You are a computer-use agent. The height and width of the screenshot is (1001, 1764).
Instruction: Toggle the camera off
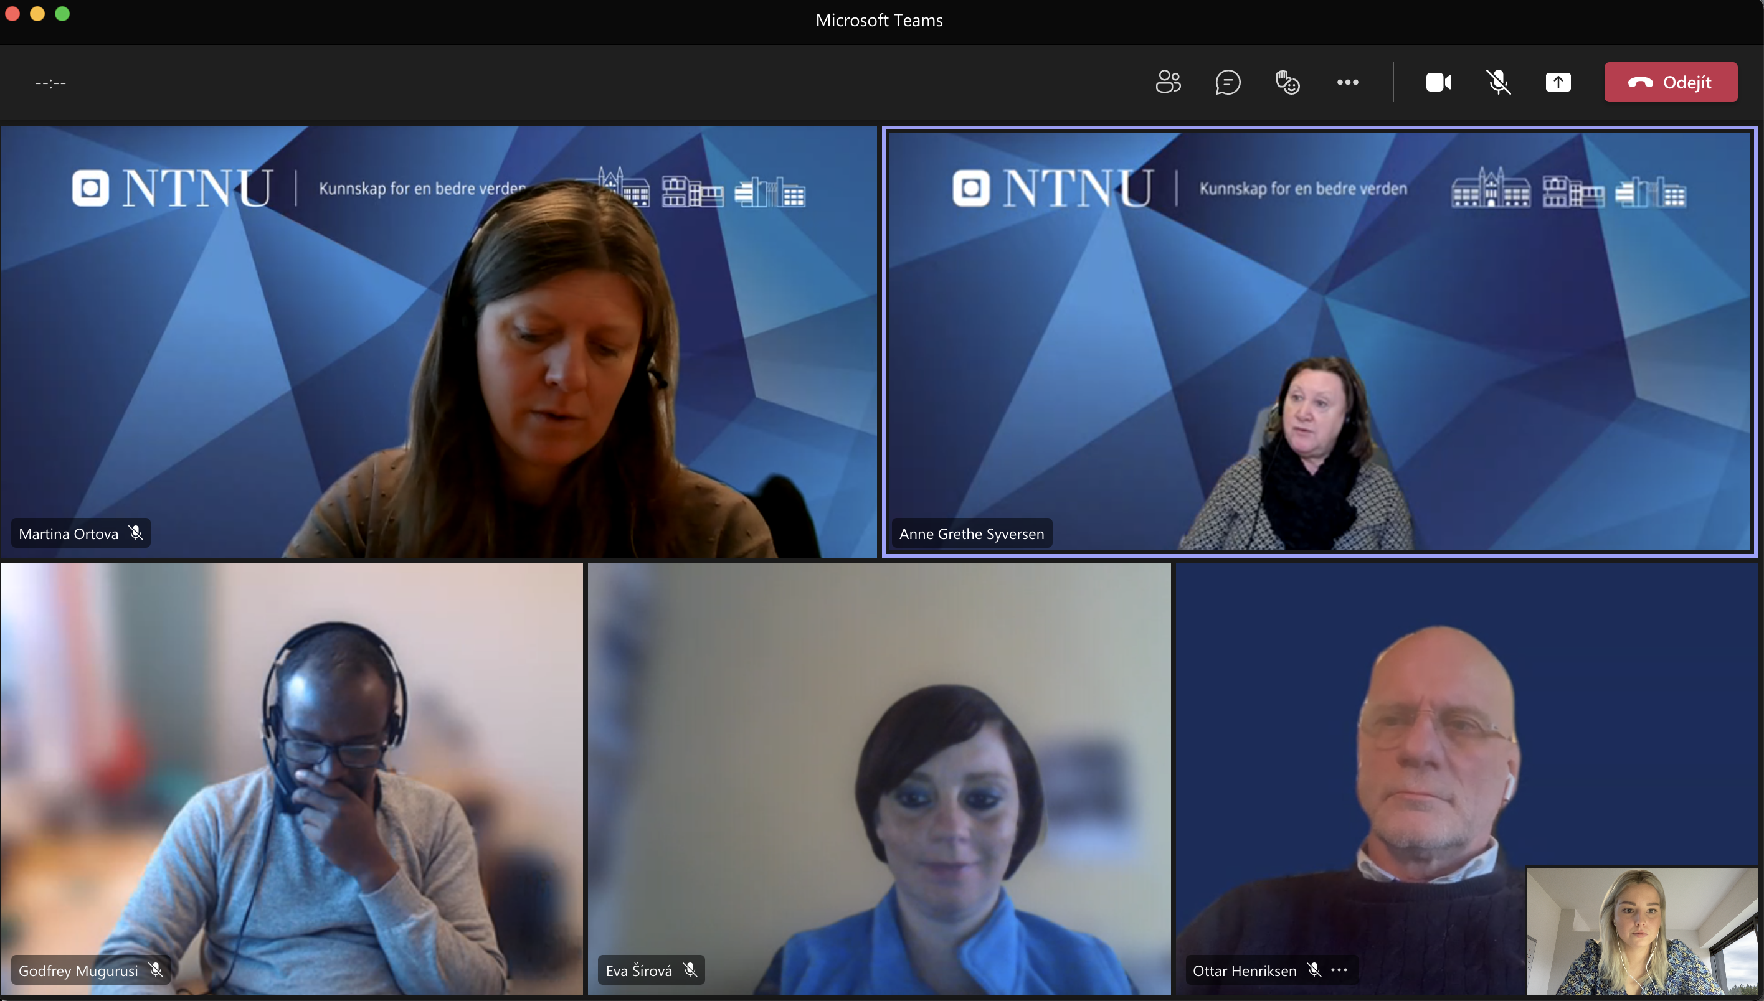tap(1439, 83)
